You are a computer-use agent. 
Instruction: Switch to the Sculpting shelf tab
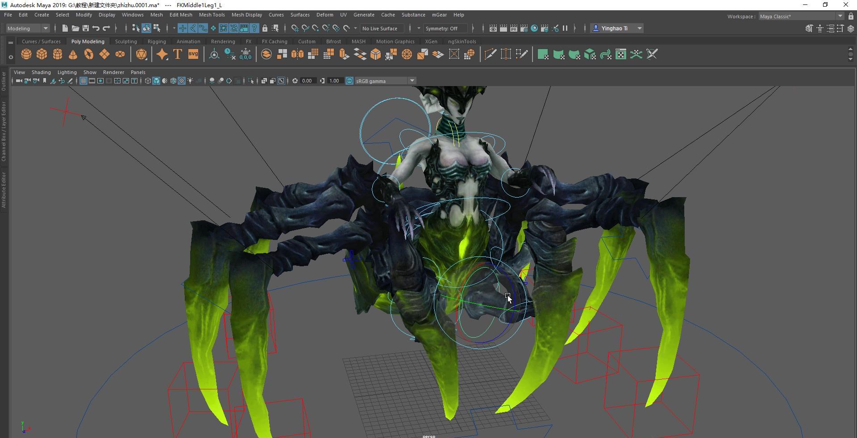pos(126,41)
